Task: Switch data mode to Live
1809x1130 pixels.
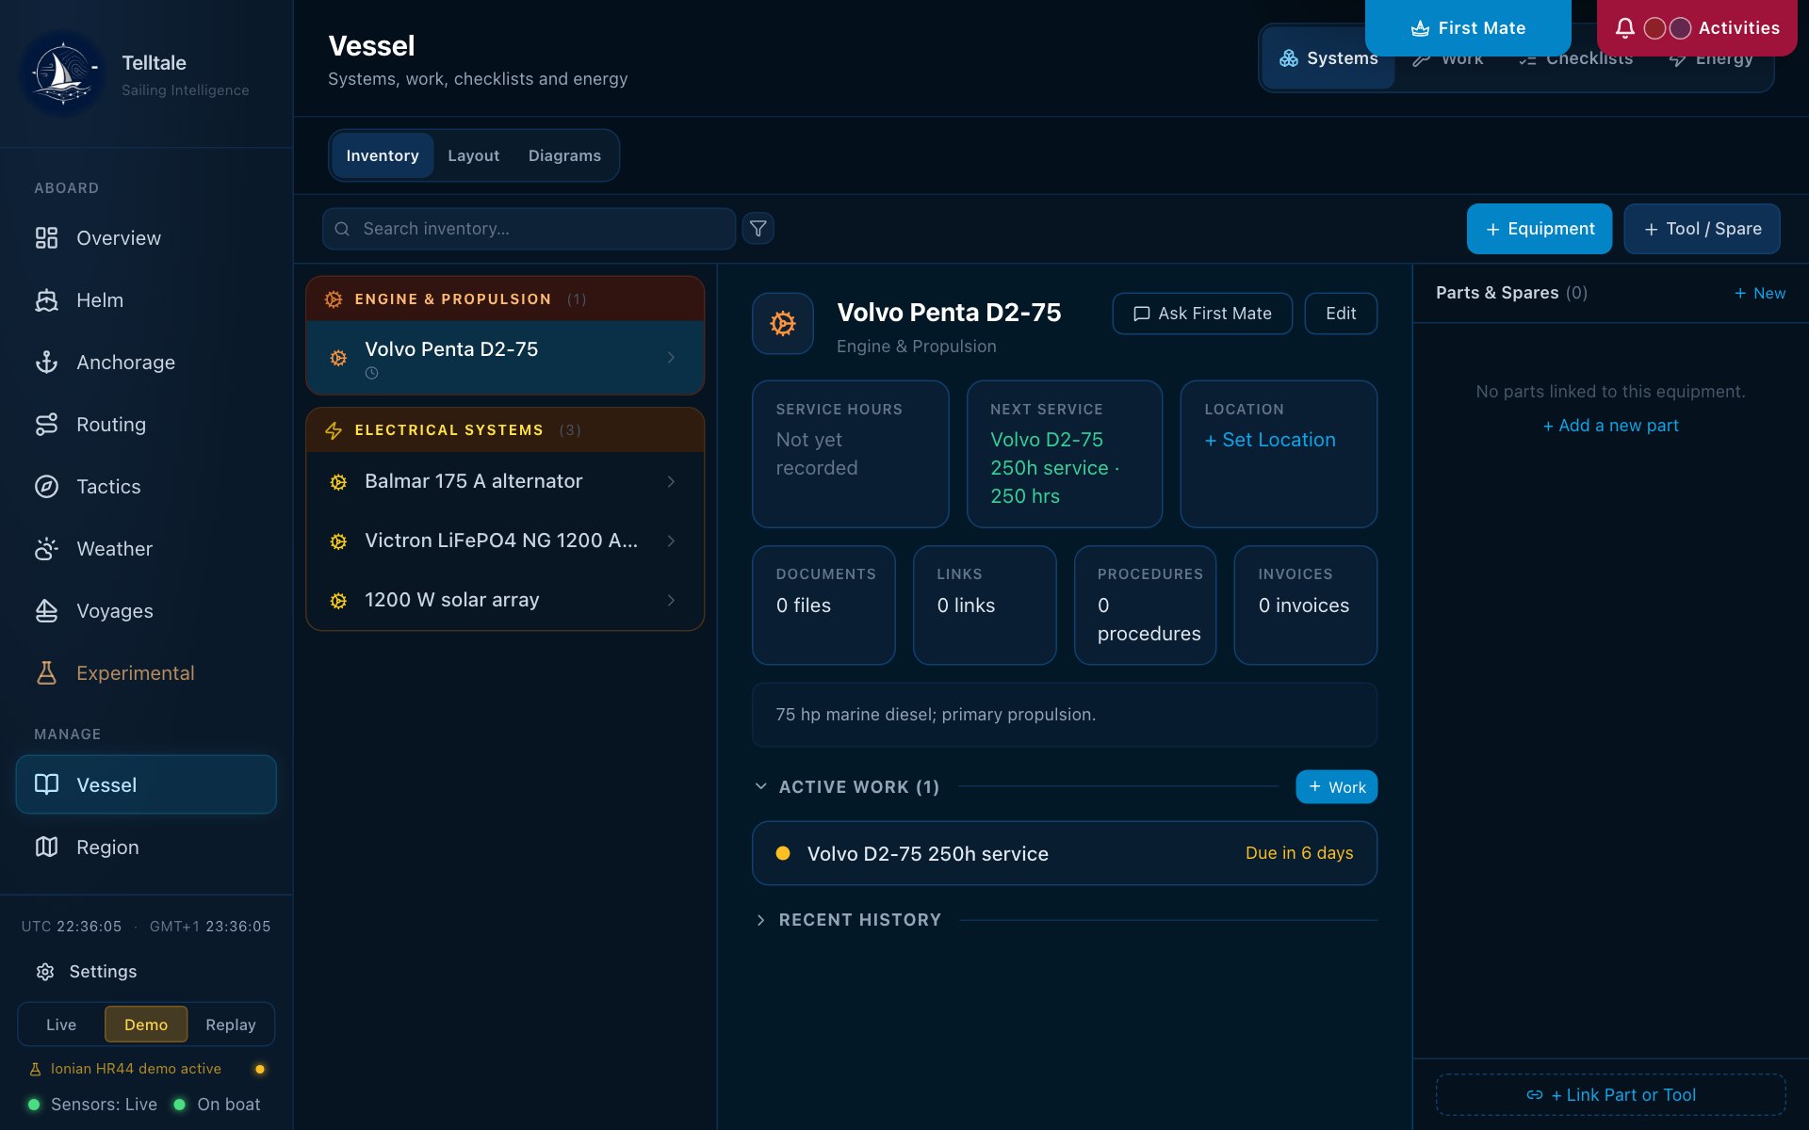Action: (x=61, y=1025)
